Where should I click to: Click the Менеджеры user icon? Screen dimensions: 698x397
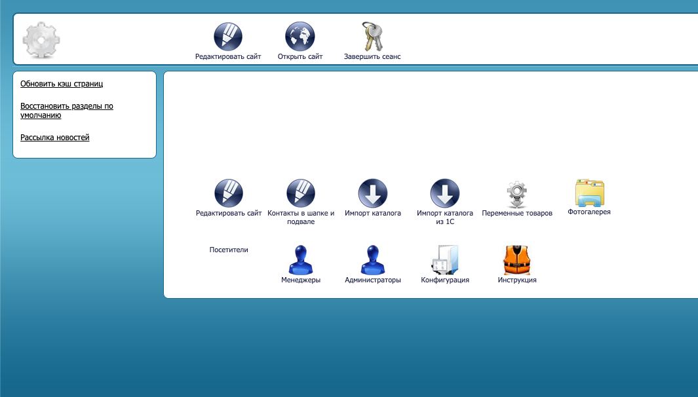[x=301, y=259]
